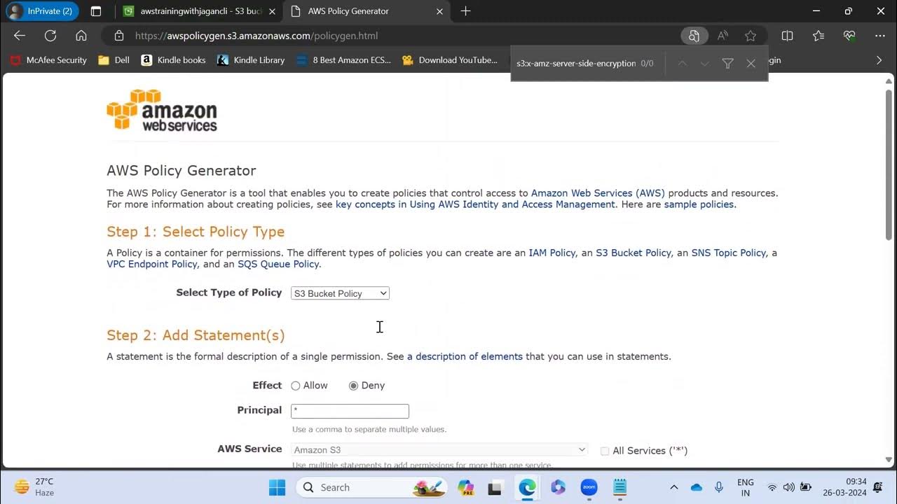Open the tab actions menu icon
The width and height of the screenshot is (897, 504).
pos(96,11)
